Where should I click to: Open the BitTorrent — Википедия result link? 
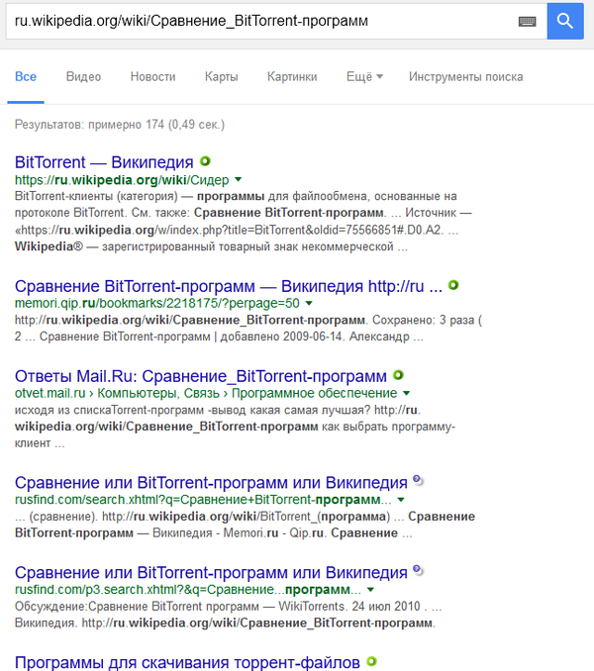(x=104, y=161)
